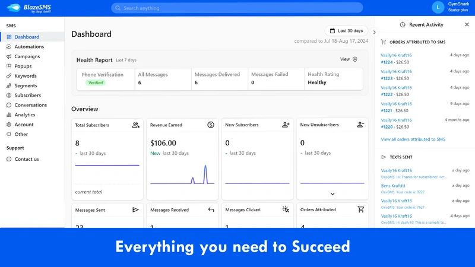The height and width of the screenshot is (267, 475).
Task: Click the Recent Activity clock icon
Action: click(403, 25)
